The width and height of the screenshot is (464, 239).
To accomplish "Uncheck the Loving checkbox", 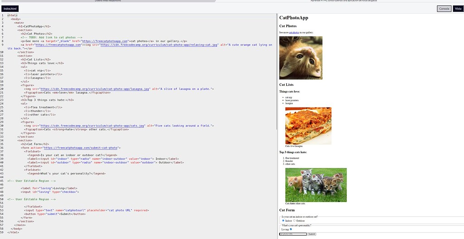I will 290,229.
